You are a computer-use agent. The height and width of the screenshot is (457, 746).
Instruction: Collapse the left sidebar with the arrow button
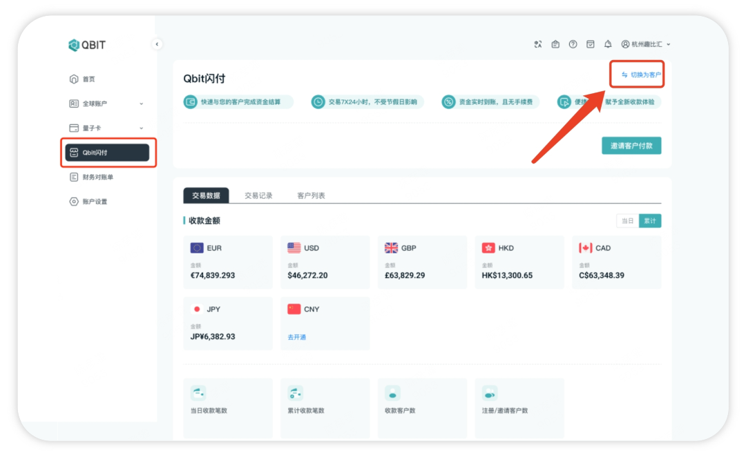click(157, 44)
